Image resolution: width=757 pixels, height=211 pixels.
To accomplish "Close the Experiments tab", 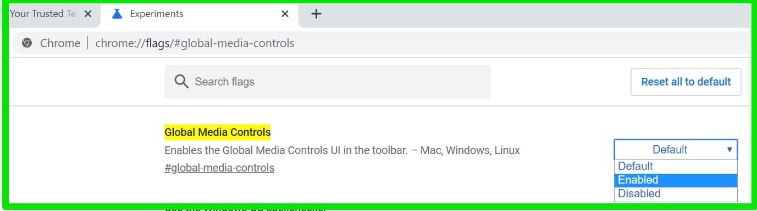I will 285,14.
